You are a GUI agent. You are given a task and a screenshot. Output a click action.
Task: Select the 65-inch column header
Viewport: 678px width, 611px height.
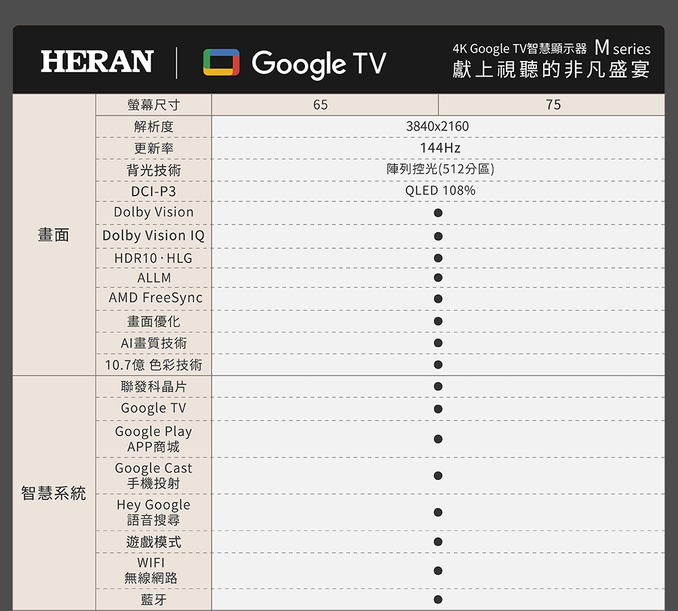tap(320, 104)
